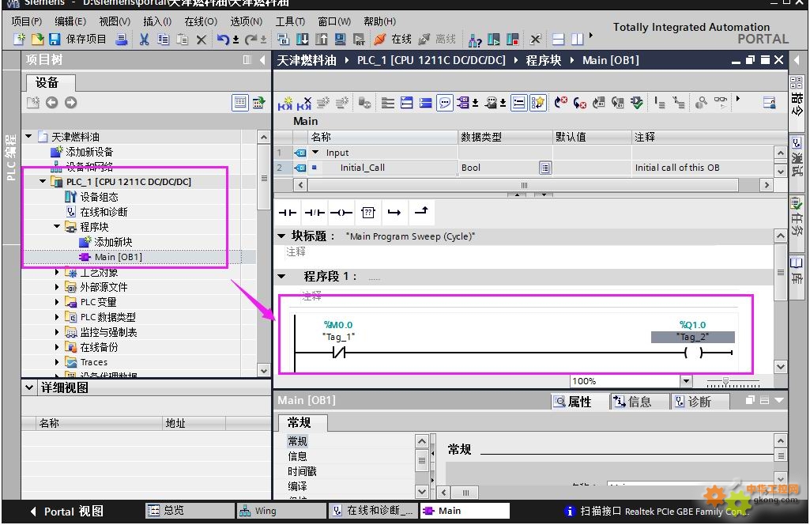Toggle network comments display in editor toolbar
Screen dimensions: 810x525
click(444, 104)
